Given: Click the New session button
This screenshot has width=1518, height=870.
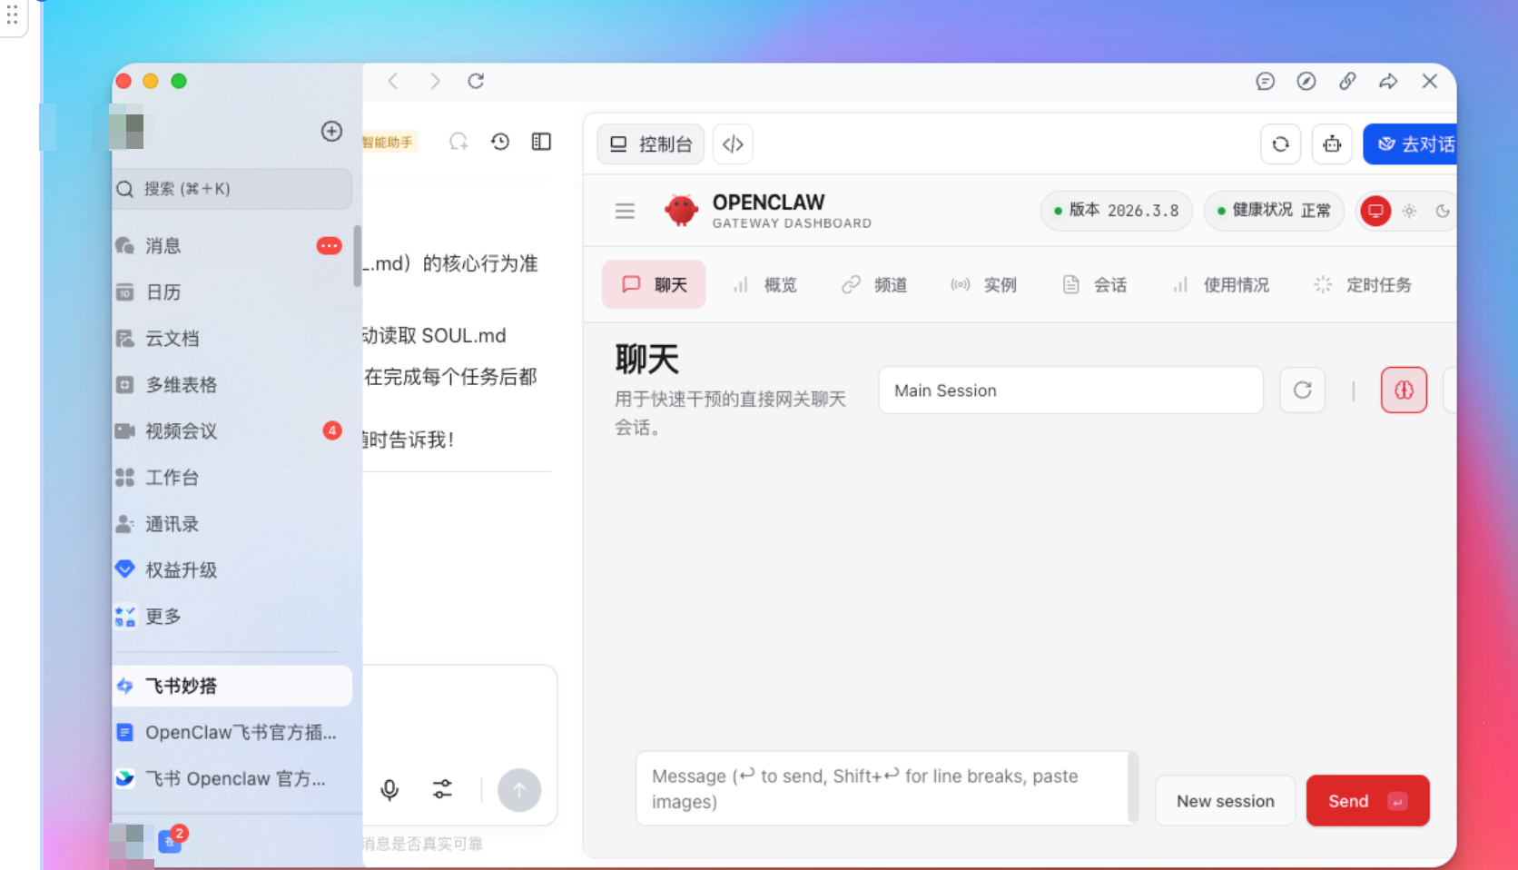Looking at the screenshot, I should click(x=1225, y=801).
